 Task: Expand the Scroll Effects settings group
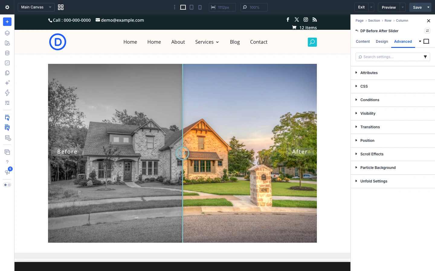(393, 154)
